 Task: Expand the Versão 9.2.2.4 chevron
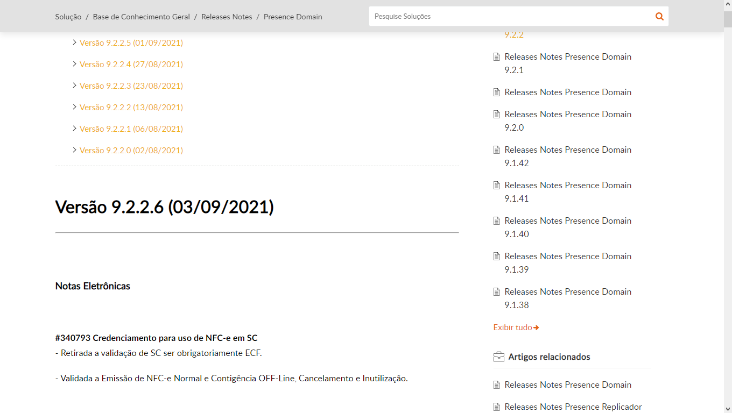point(75,63)
